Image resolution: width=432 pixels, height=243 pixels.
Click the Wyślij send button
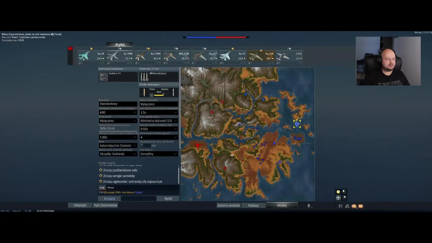pyautogui.click(x=168, y=198)
